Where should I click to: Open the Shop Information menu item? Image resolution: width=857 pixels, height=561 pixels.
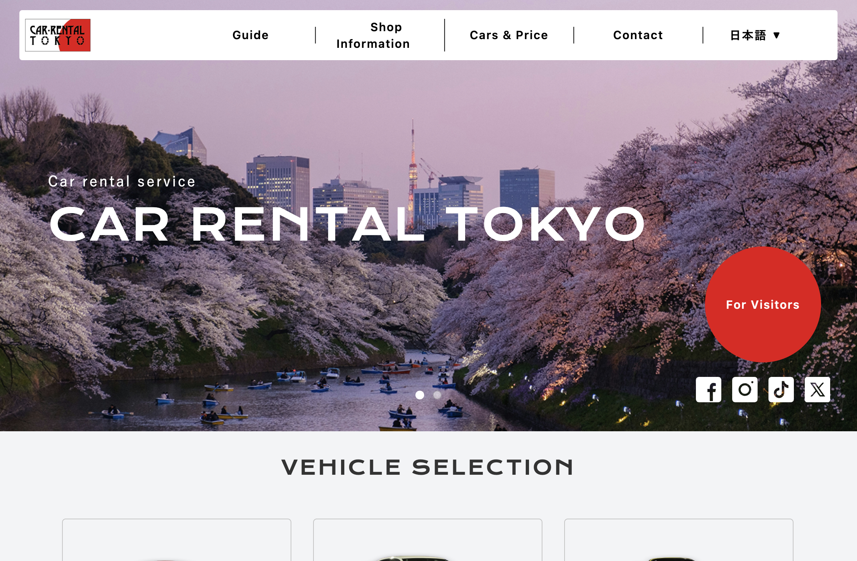coord(373,35)
